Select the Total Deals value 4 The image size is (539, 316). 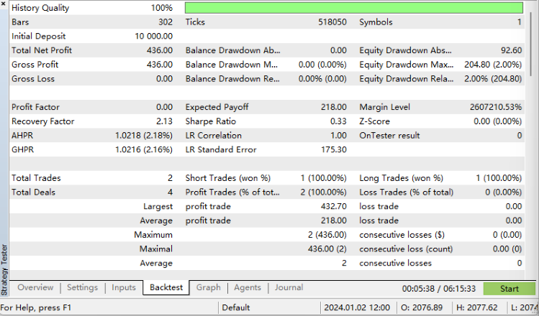(170, 192)
